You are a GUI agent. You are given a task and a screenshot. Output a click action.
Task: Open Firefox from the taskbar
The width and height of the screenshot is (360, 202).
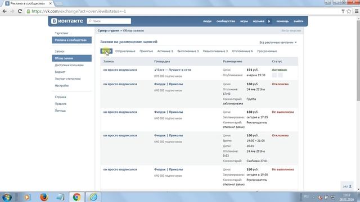tap(44, 197)
